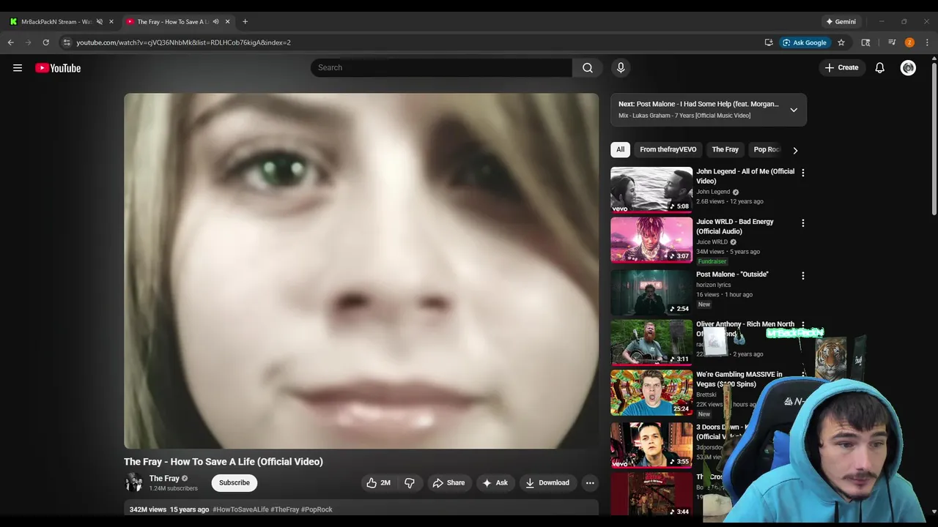Click the Fundraiser badge

tap(712, 261)
